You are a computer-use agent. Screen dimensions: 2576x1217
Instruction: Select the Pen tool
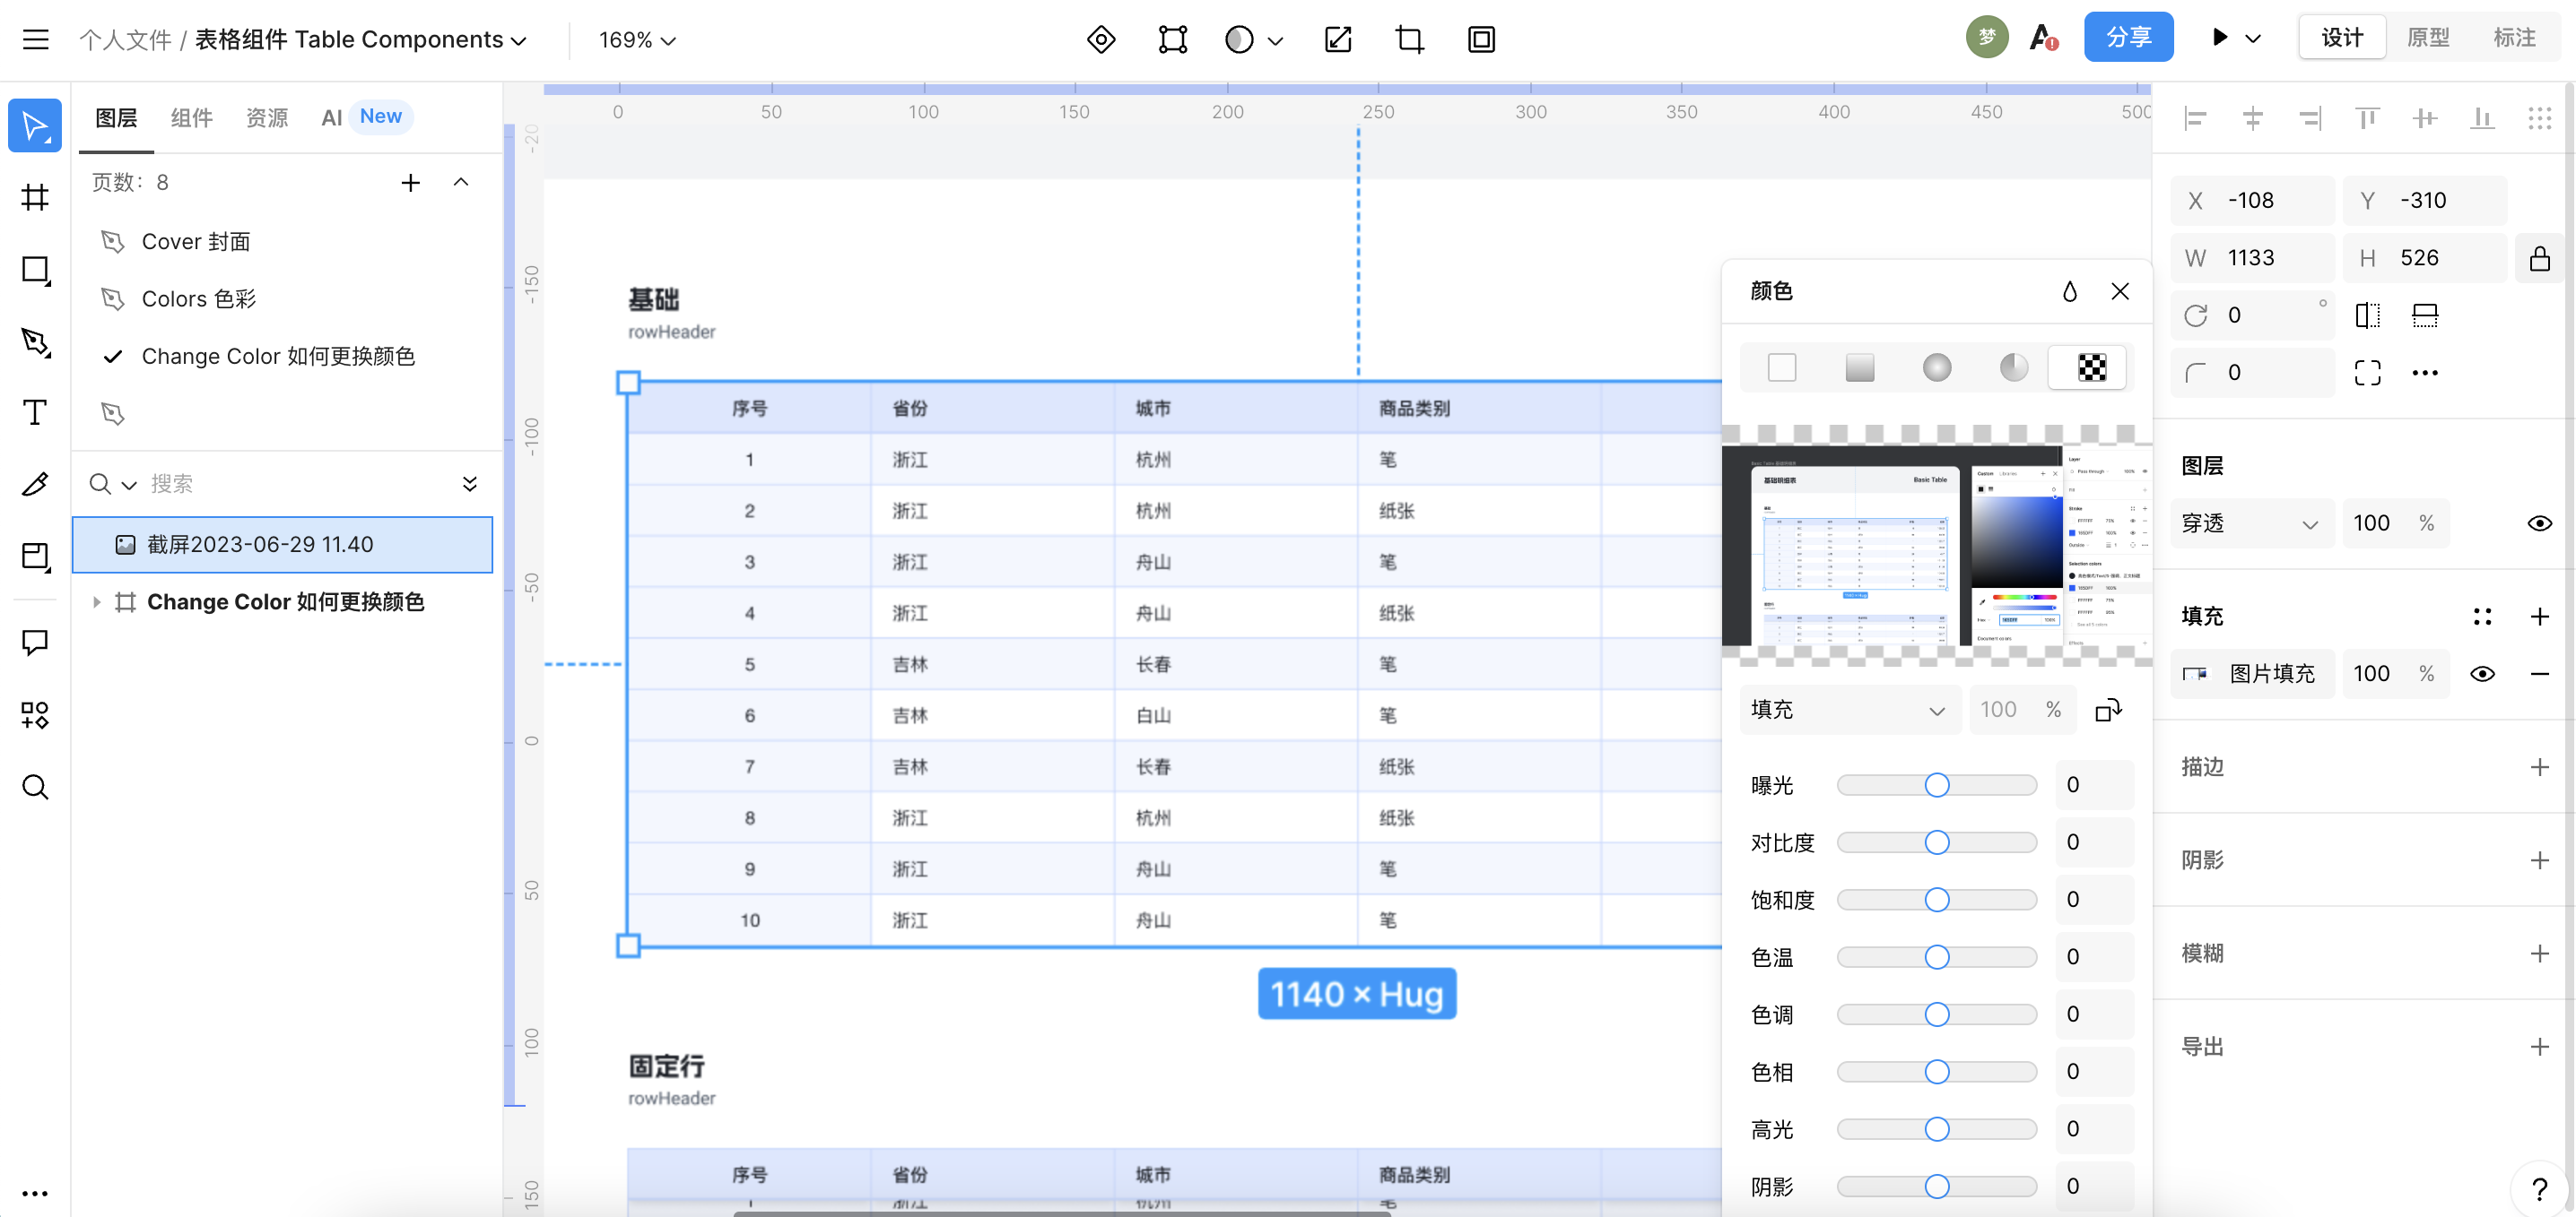35,341
